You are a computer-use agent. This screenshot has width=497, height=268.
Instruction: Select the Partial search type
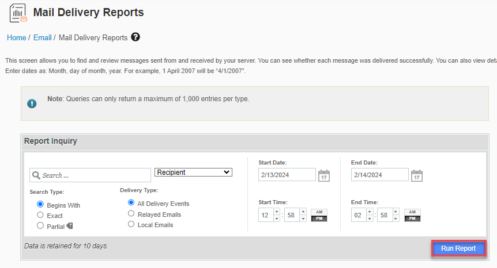point(40,226)
